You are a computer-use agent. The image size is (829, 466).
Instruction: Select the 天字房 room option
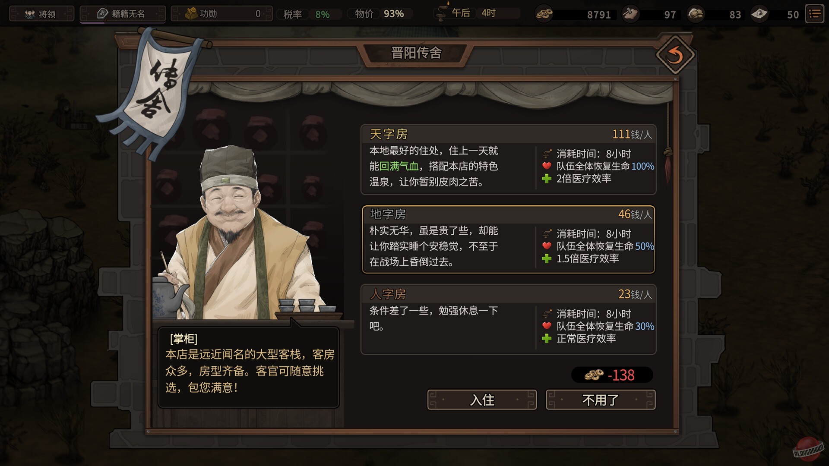tap(509, 160)
